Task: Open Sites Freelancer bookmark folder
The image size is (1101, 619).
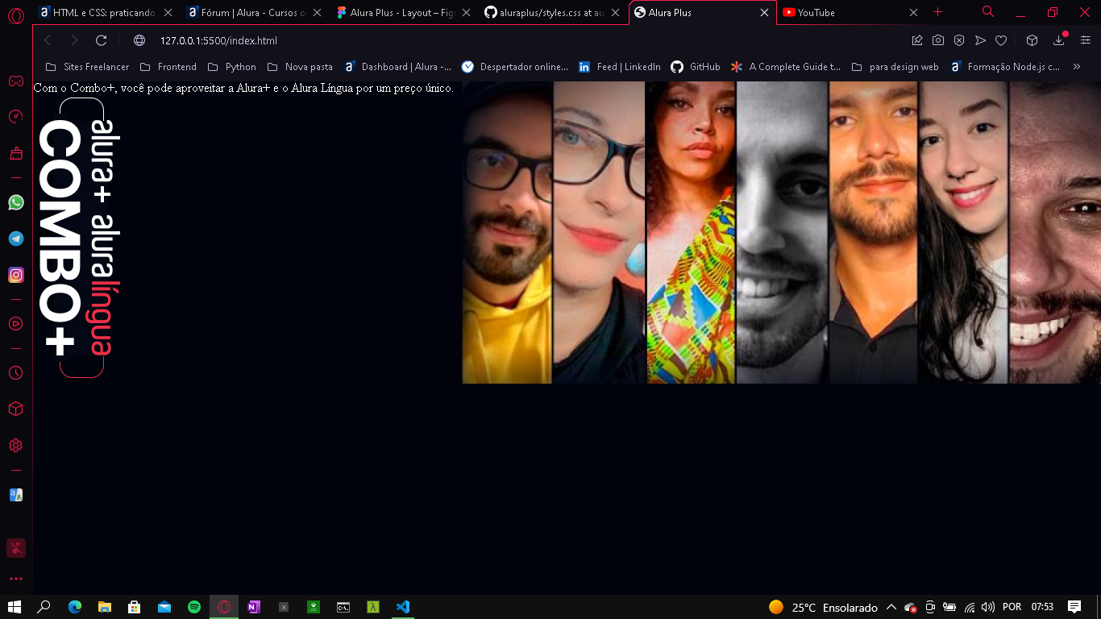Action: point(87,67)
